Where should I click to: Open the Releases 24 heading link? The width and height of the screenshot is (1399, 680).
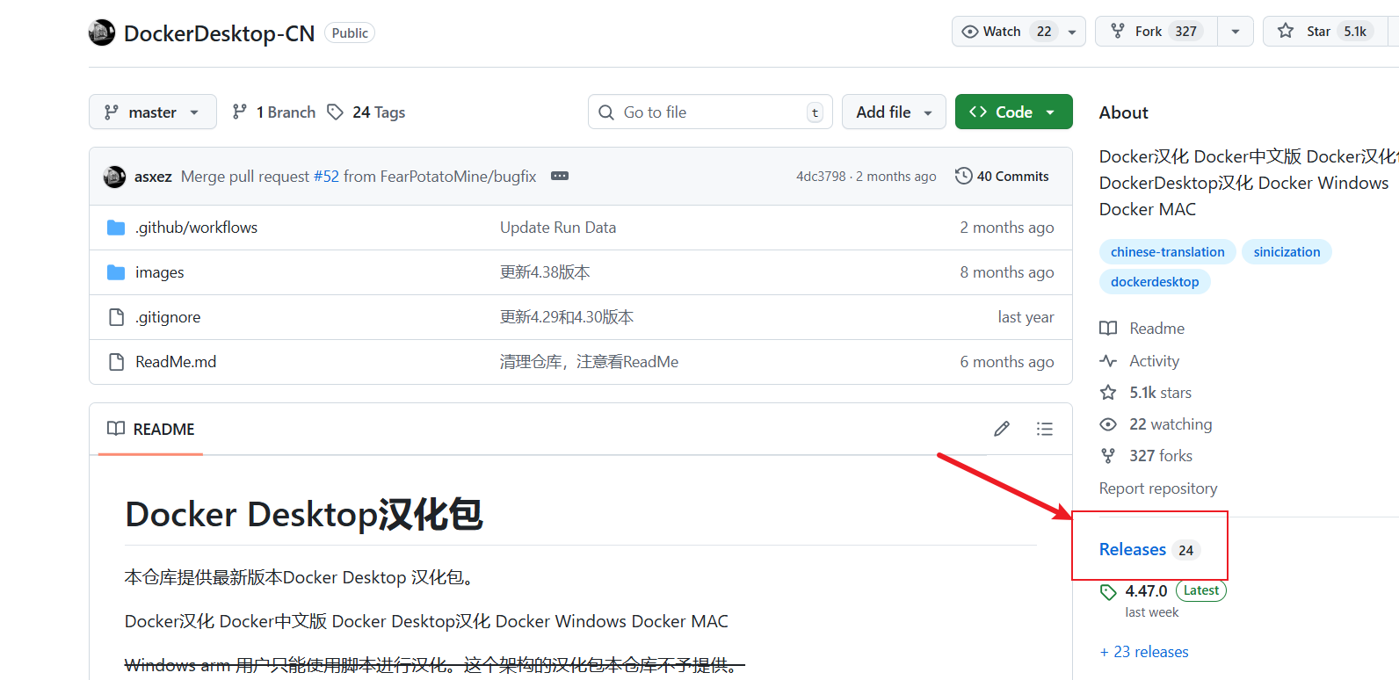(1149, 549)
